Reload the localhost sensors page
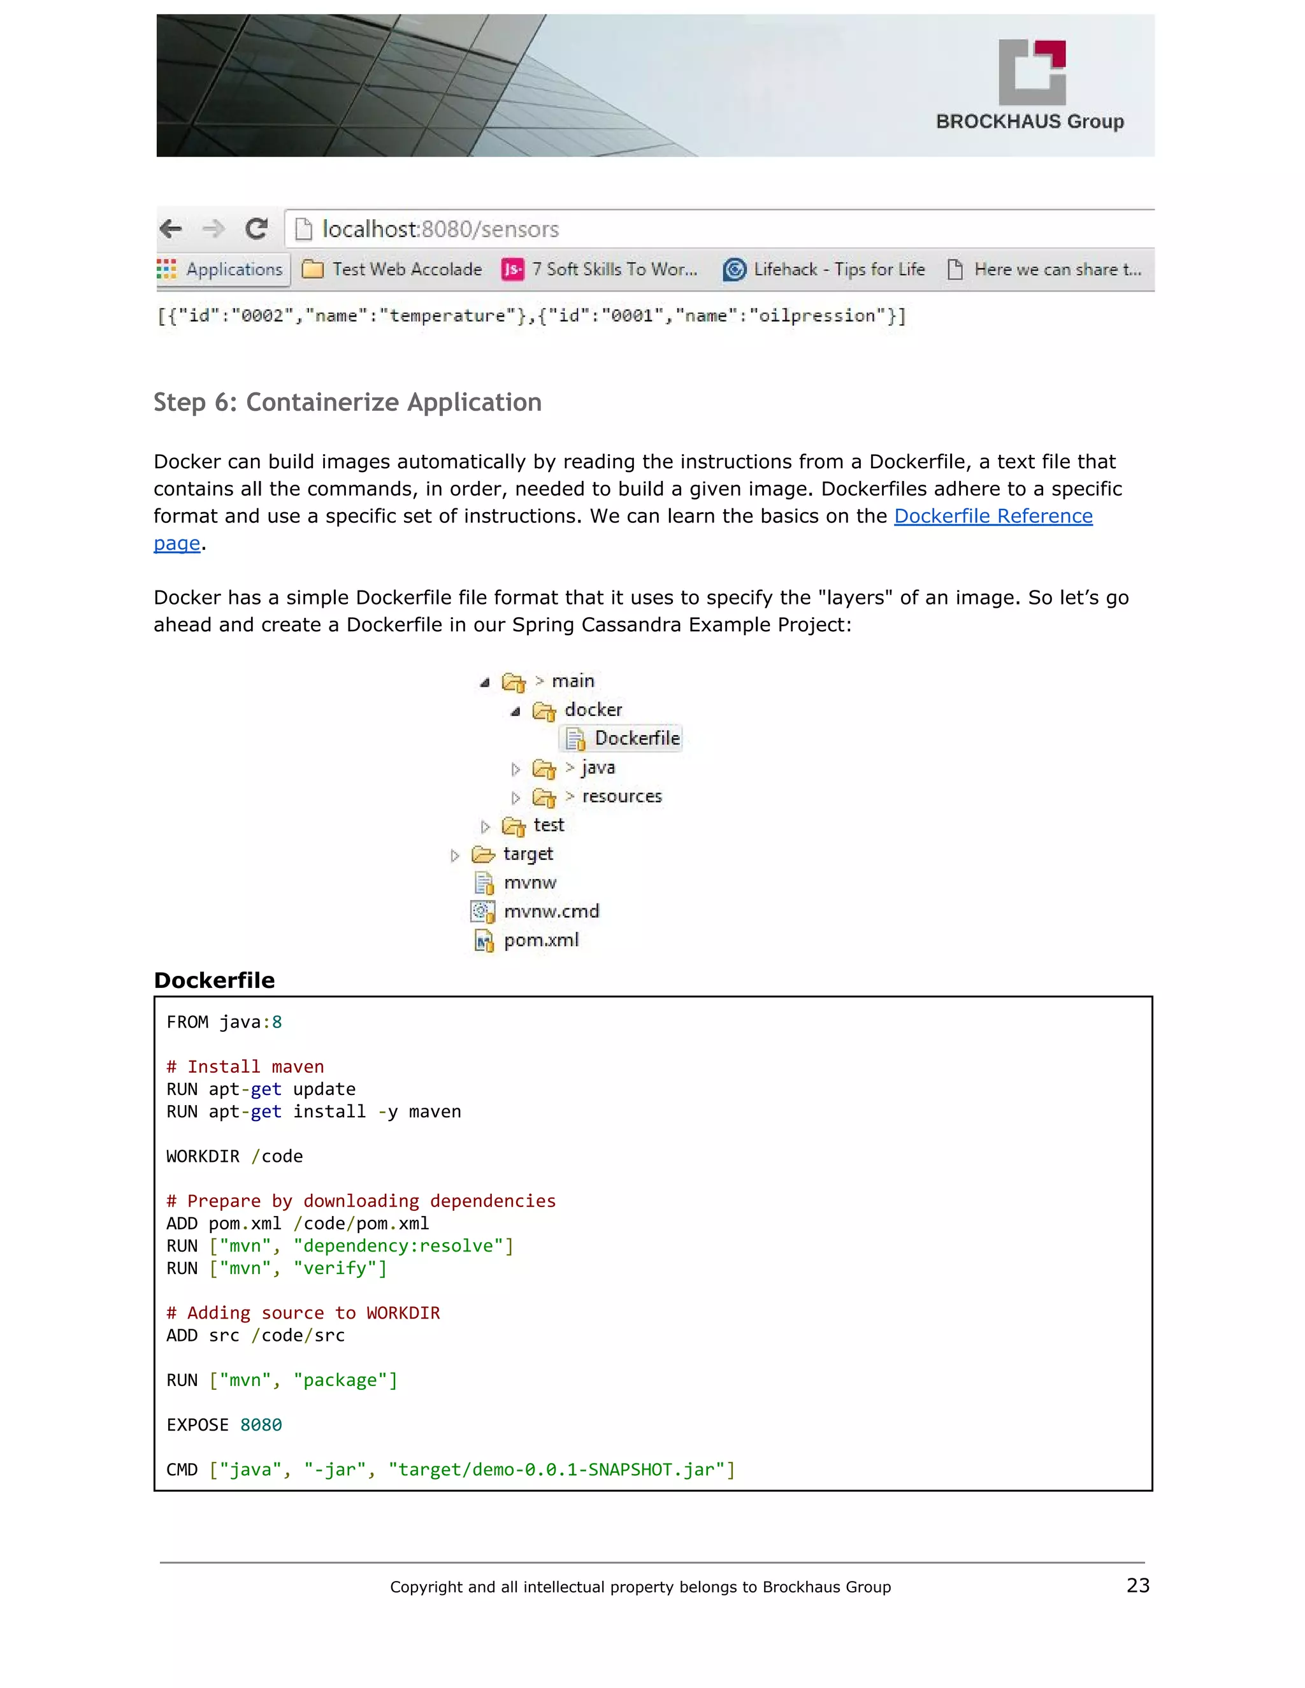This screenshot has height=1688, width=1305. point(257,229)
